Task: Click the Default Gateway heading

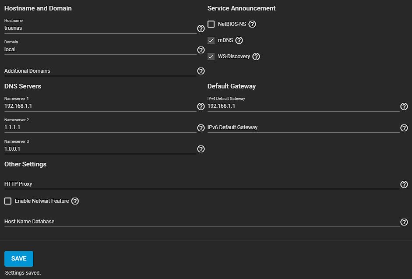Action: click(232, 86)
